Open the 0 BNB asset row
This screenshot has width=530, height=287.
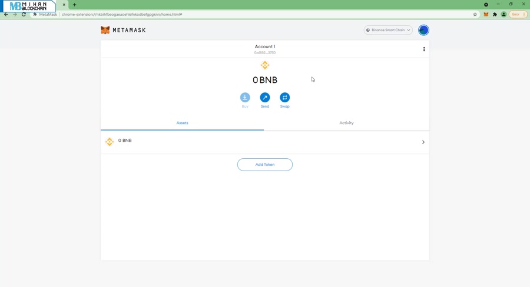pyautogui.click(x=265, y=142)
